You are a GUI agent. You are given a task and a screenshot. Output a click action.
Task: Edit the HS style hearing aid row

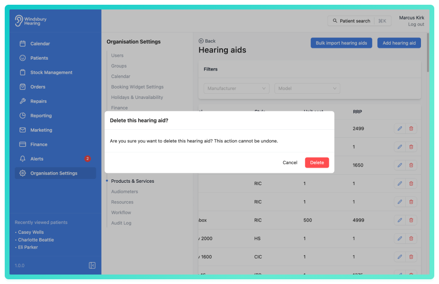400,239
